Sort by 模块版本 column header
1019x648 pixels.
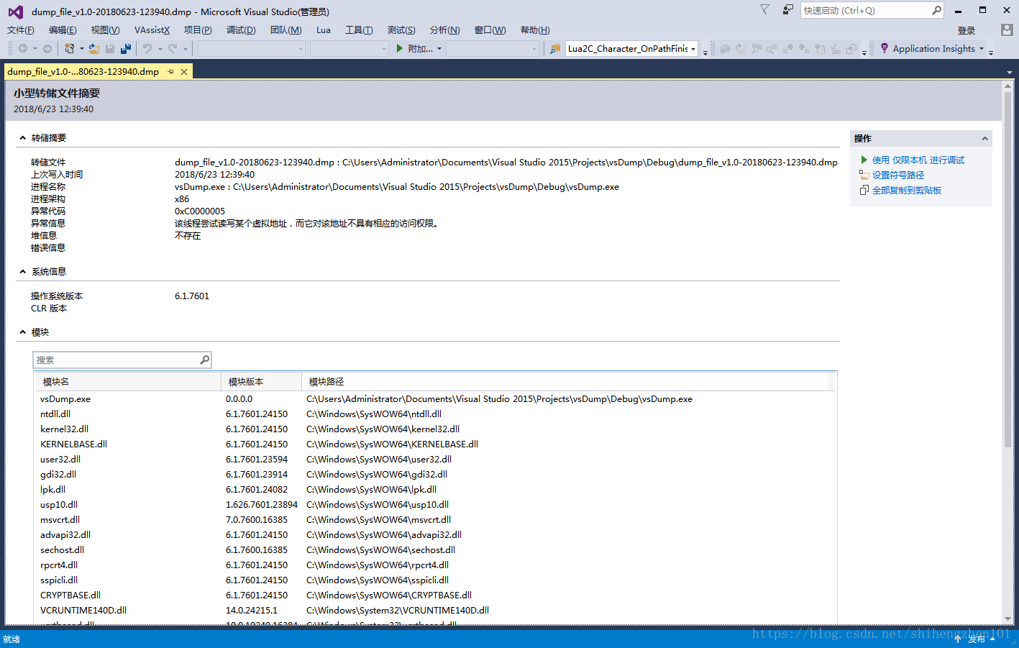click(x=262, y=382)
